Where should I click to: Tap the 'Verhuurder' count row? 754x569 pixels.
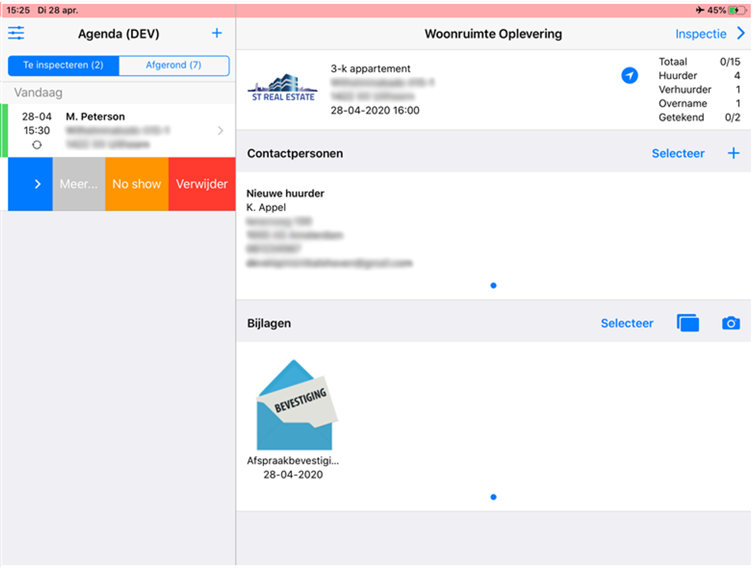[699, 89]
